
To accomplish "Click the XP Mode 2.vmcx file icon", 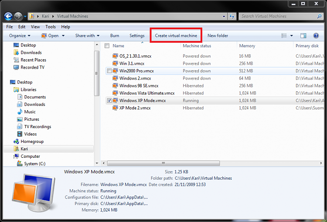I will tap(115, 108).
